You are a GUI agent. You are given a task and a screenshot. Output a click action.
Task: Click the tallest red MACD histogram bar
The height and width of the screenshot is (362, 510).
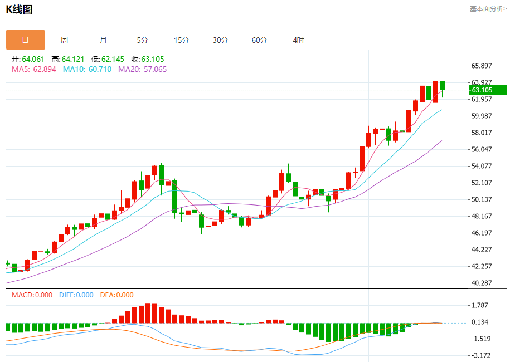(148, 313)
